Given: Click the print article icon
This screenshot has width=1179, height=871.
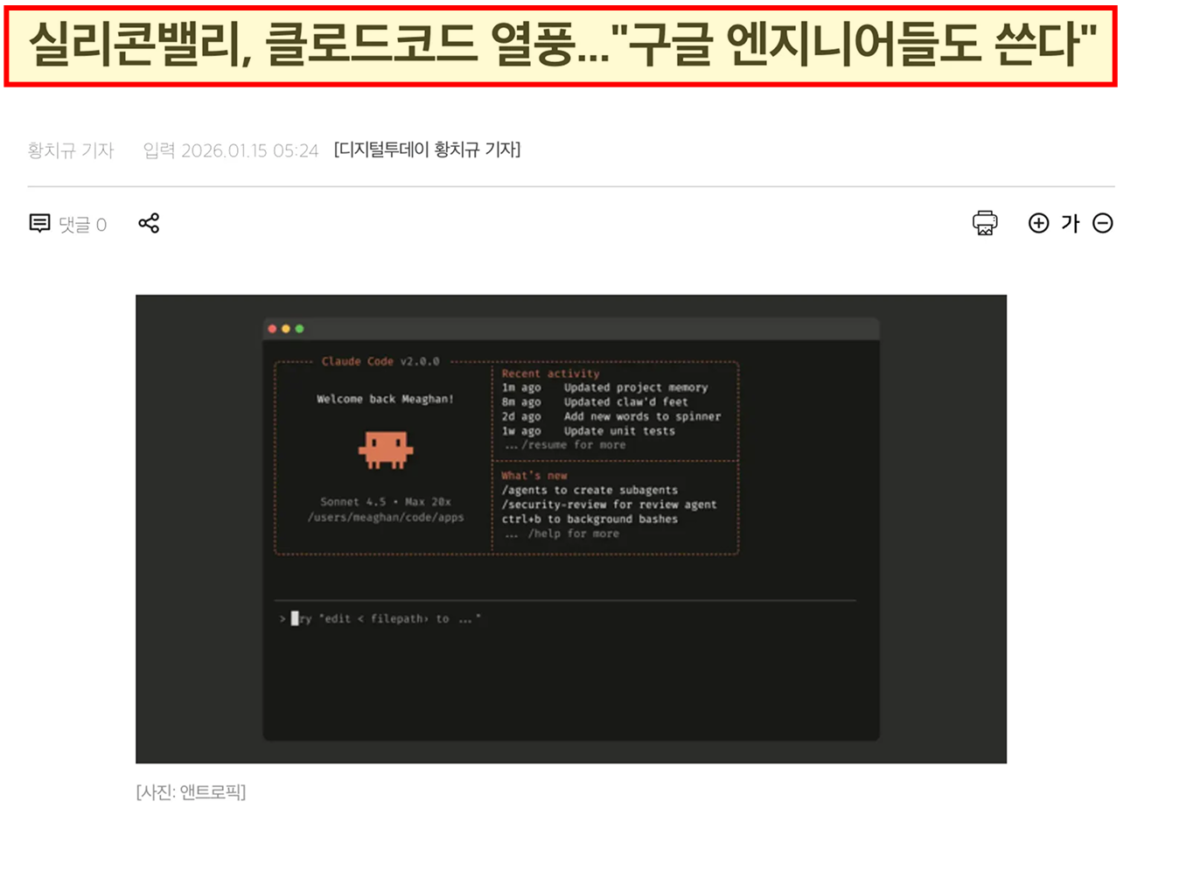Looking at the screenshot, I should coord(985,223).
